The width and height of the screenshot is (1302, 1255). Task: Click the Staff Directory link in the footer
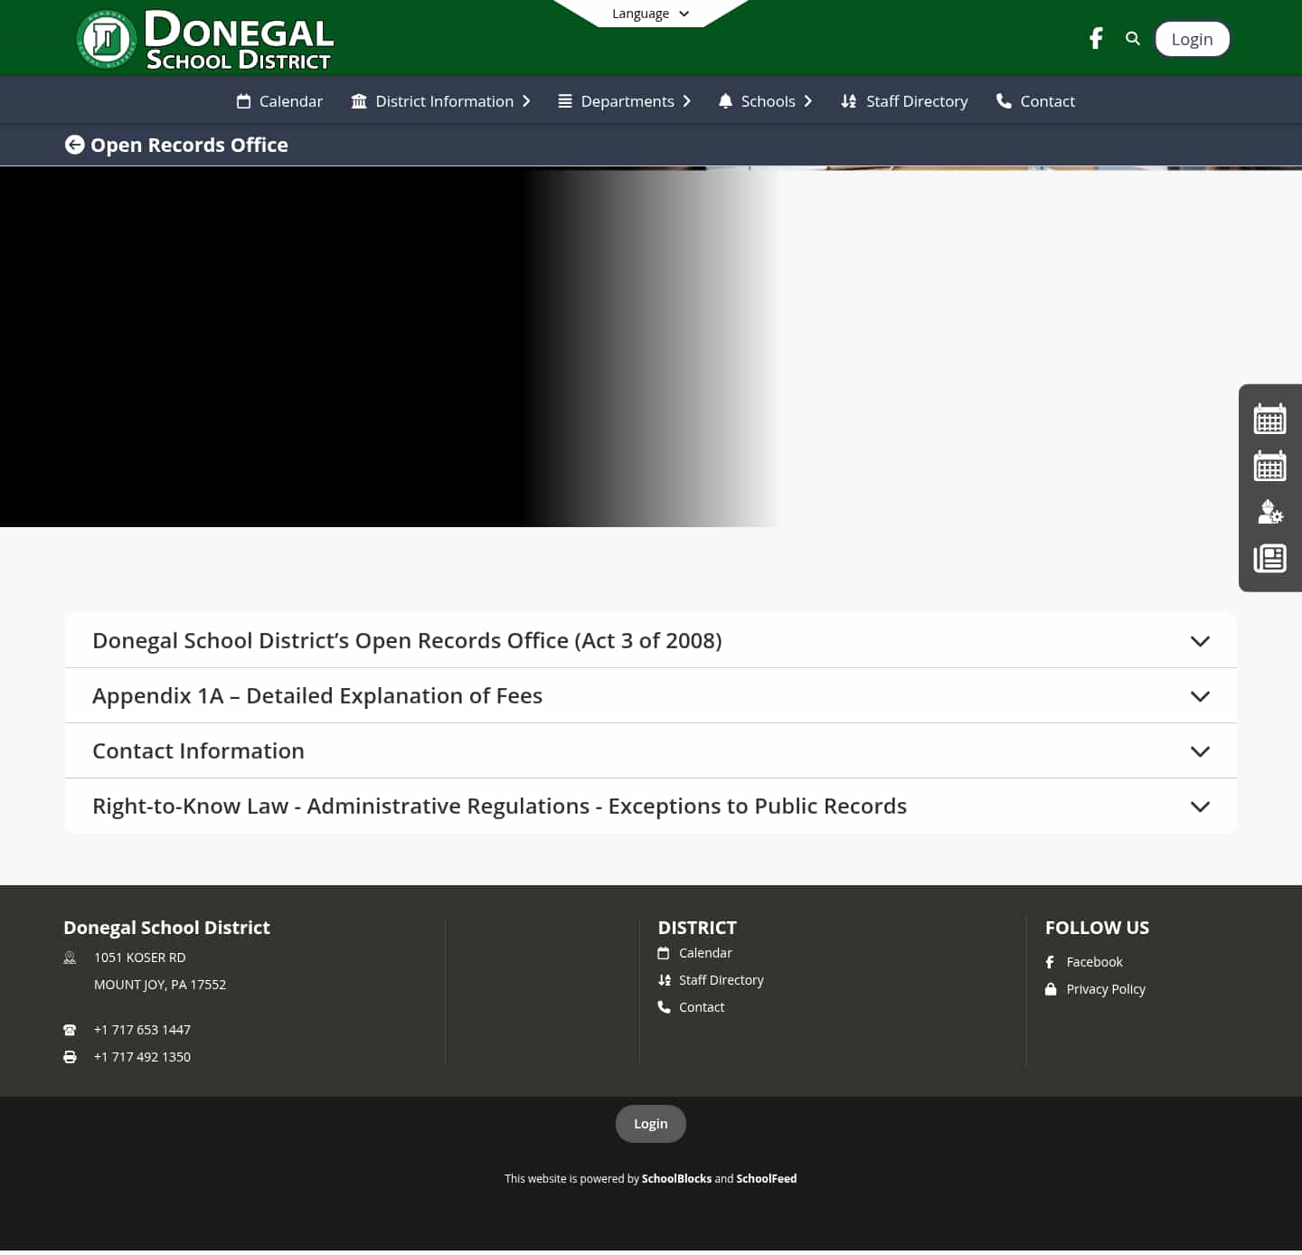pos(721,980)
